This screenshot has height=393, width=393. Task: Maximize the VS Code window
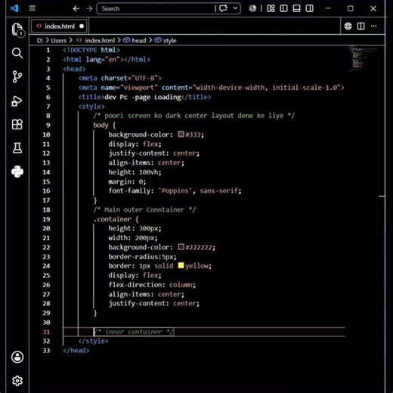click(351, 8)
